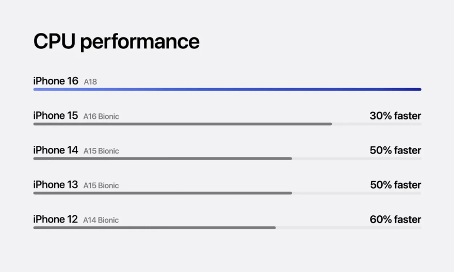Click the gray iPhone 14 performance bar

(x=163, y=158)
